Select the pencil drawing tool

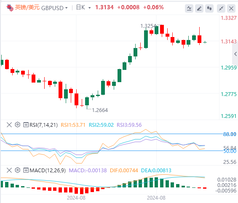(x=199, y=8)
